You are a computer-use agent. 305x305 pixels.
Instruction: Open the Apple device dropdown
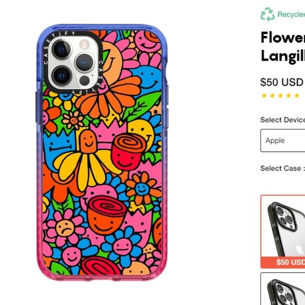[283, 140]
